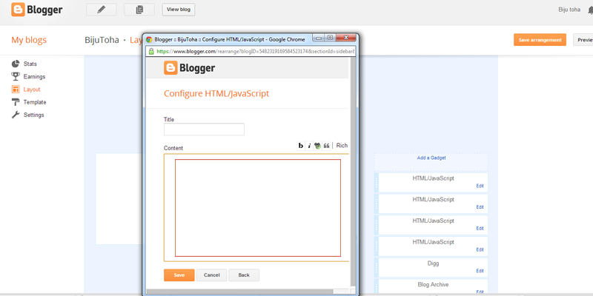
Task: Open the Template section
Action: click(29, 102)
